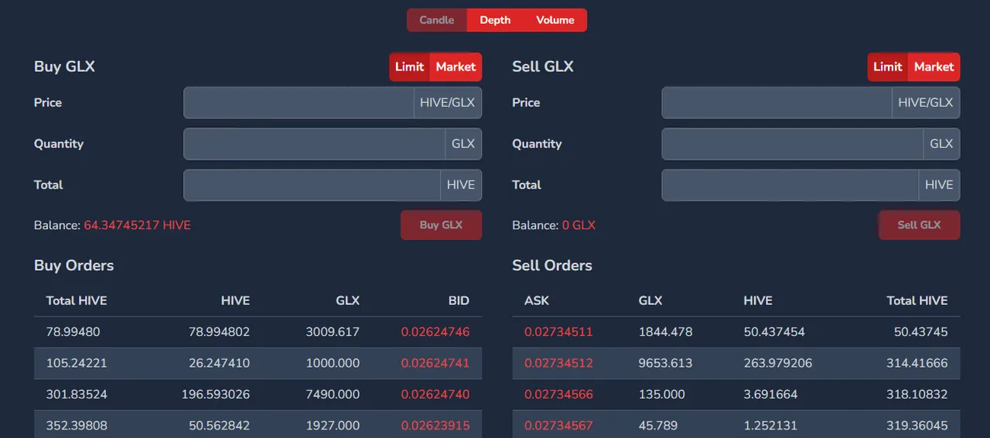Click sell order HIVE value 3.691664
The image size is (990, 438).
tap(770, 395)
